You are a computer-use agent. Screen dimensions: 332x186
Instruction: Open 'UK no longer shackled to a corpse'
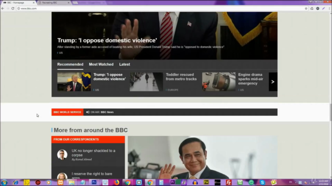click(x=93, y=153)
